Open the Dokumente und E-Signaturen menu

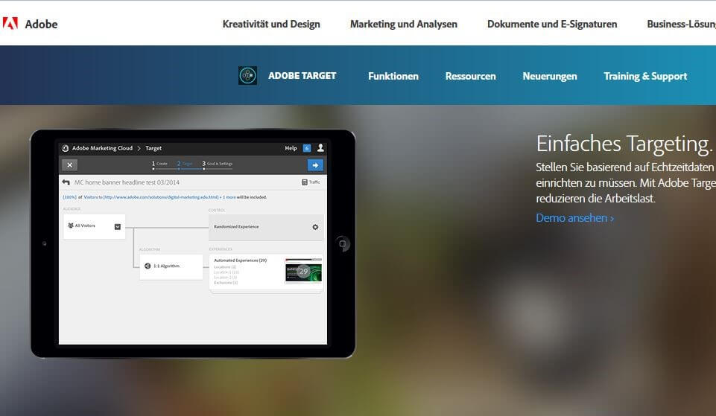click(552, 24)
